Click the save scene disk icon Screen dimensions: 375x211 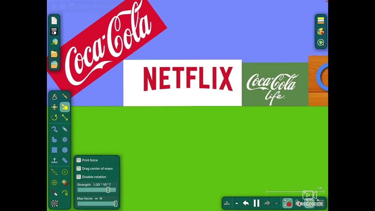tap(54, 31)
